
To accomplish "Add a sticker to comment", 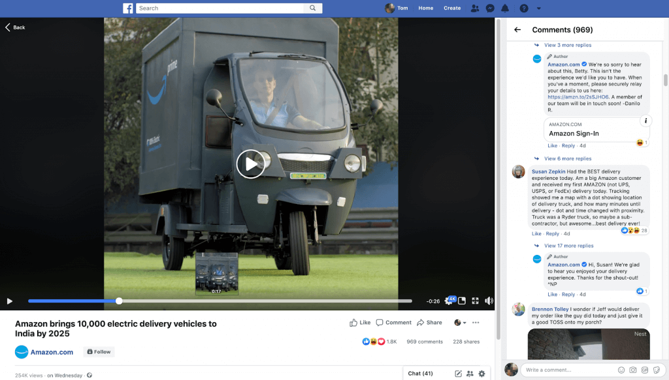I will [656, 370].
